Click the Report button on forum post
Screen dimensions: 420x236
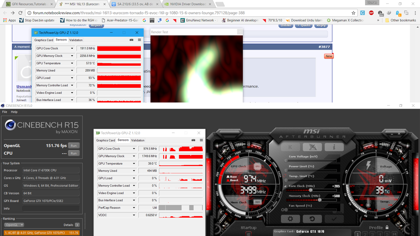pyautogui.click(x=96, y=25)
